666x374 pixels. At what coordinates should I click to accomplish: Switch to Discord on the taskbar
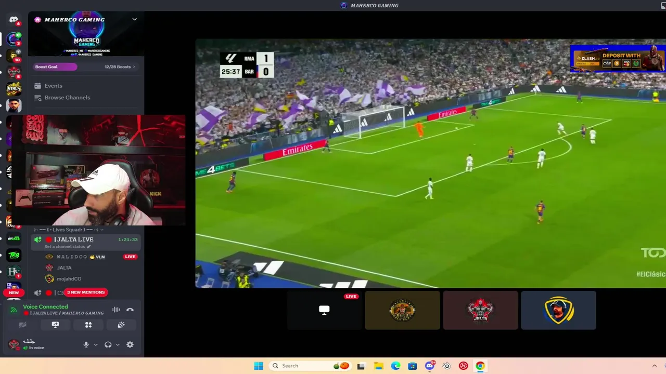point(430,366)
